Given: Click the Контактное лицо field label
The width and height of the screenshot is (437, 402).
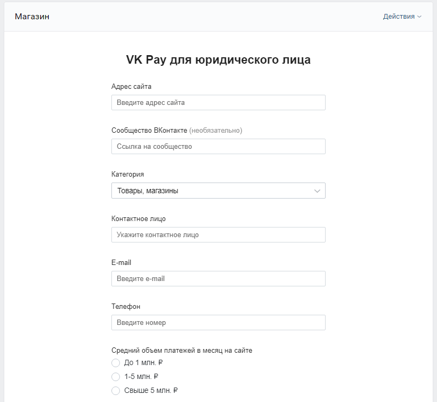Looking at the screenshot, I should (138, 218).
